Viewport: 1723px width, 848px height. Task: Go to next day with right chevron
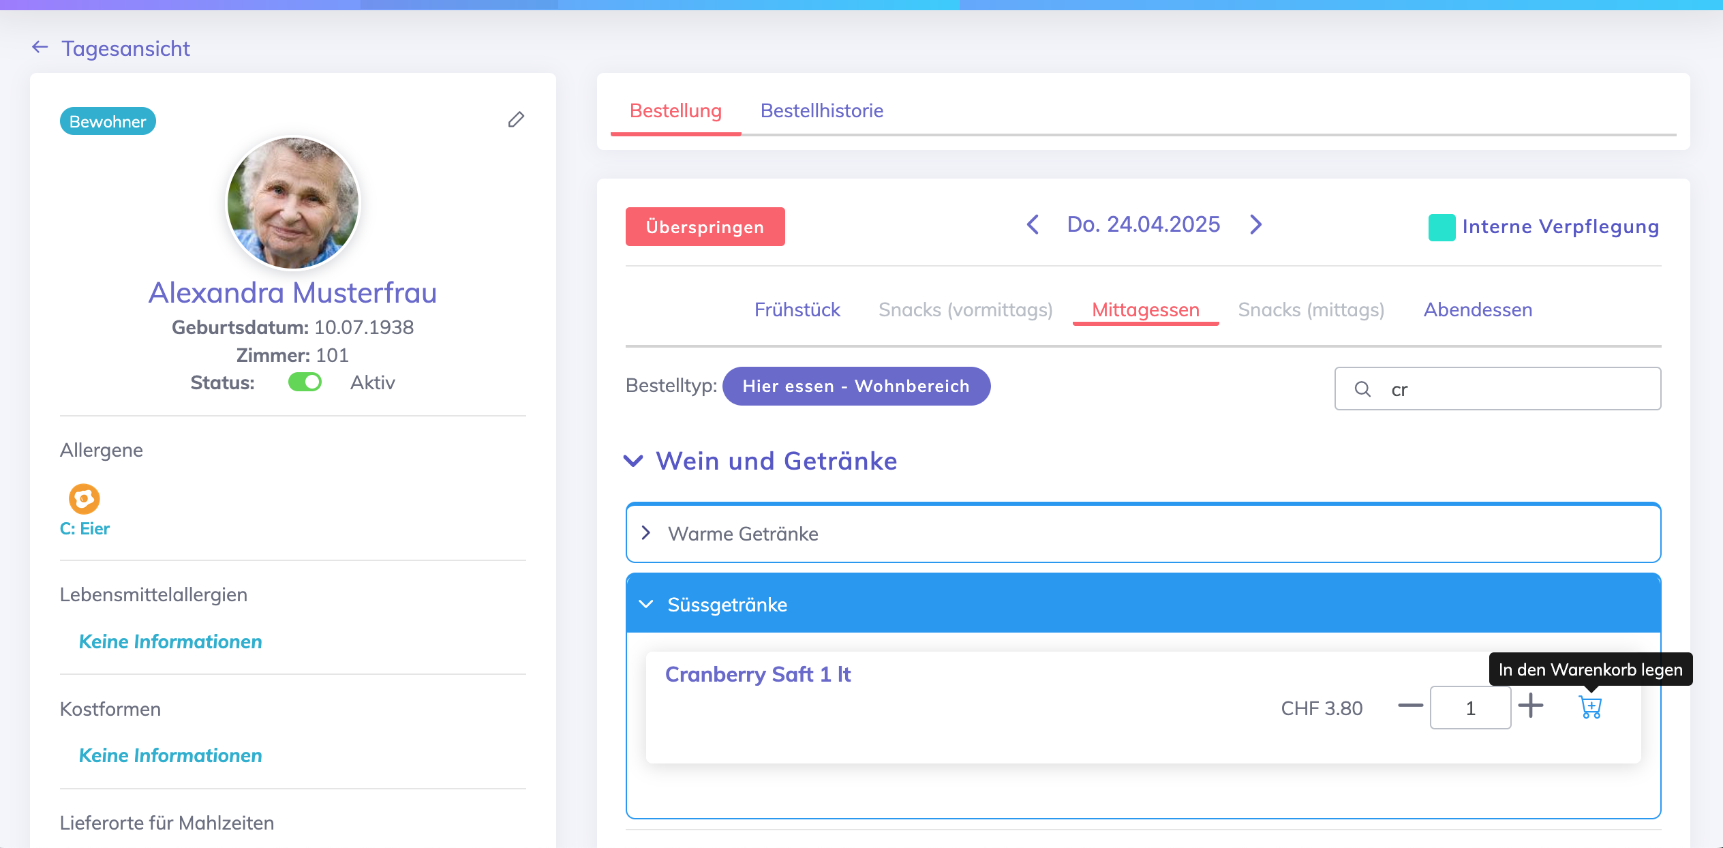pyautogui.click(x=1255, y=224)
